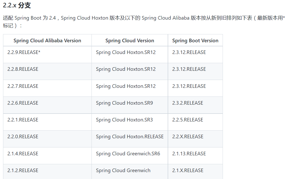Click the Spring Cloud Hoxton.SR9 cell

point(124,103)
